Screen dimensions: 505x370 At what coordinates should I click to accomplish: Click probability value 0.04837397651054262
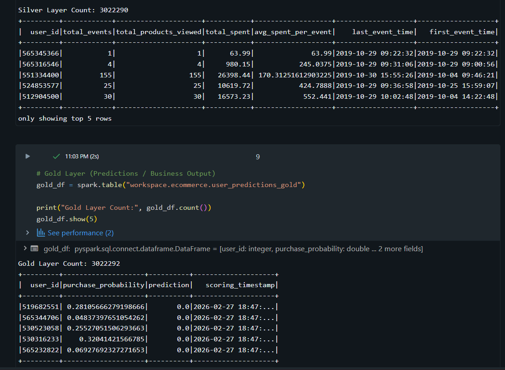106,318
